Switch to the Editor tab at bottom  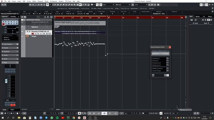12,110
